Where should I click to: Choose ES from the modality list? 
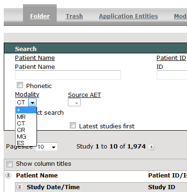pos(26,143)
